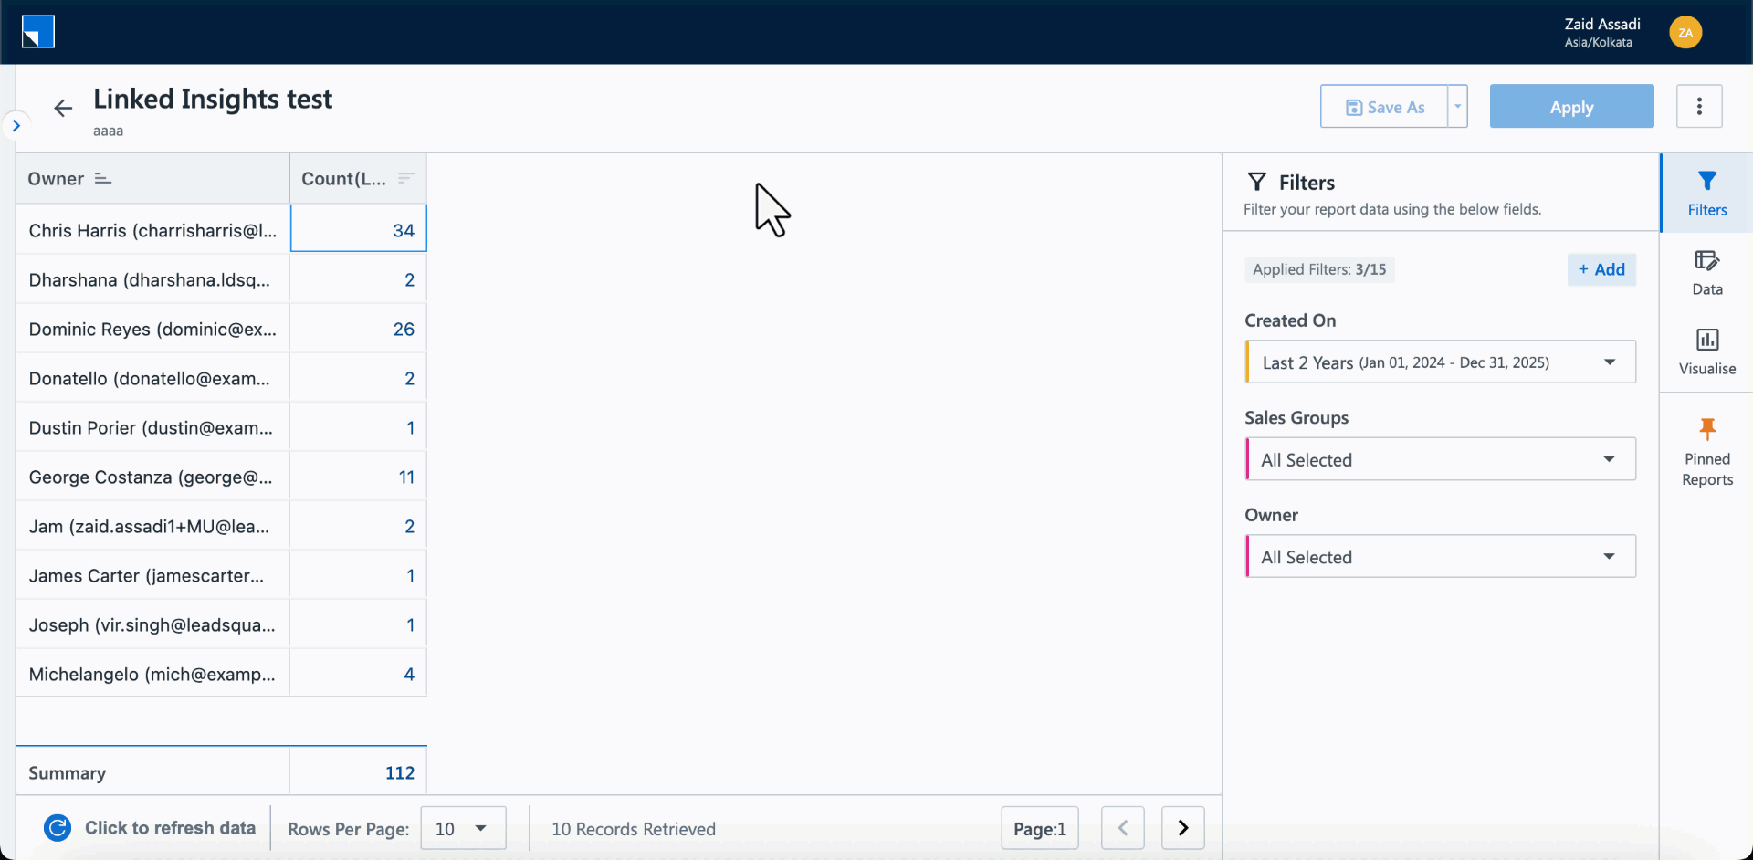Open the Visualise panel
Viewport: 1753px width, 860px height.
(1707, 350)
